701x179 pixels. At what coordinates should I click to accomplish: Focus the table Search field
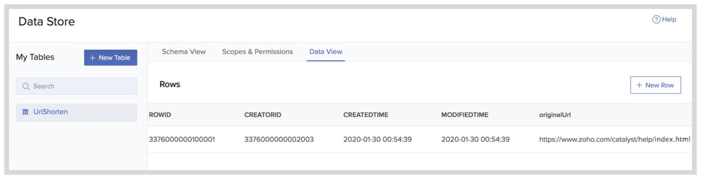(x=77, y=86)
